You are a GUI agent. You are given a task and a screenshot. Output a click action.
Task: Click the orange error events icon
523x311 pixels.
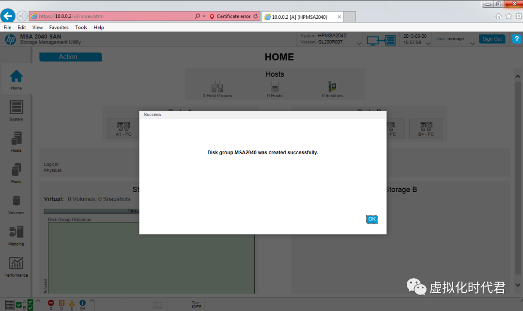[62, 303]
